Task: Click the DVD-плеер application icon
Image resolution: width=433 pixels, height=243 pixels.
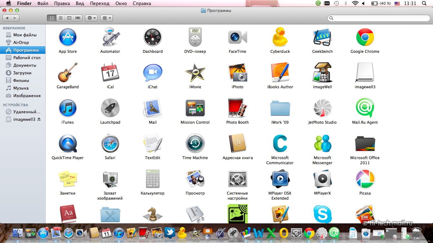Action: [x=195, y=37]
